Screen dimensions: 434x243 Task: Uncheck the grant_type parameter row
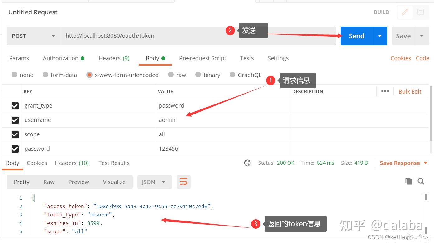coord(15,106)
